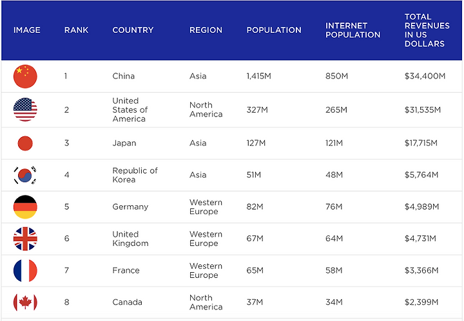Image resolution: width=464 pixels, height=321 pixels.
Task: Select the Germany country name
Action: [130, 206]
